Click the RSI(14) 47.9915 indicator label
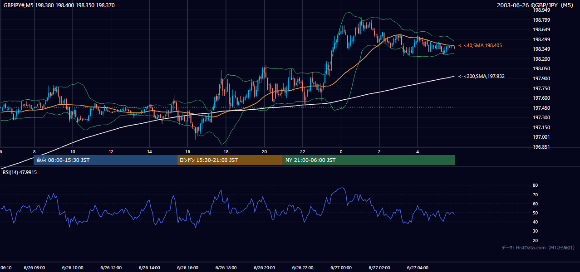580x272 pixels. (x=20, y=172)
